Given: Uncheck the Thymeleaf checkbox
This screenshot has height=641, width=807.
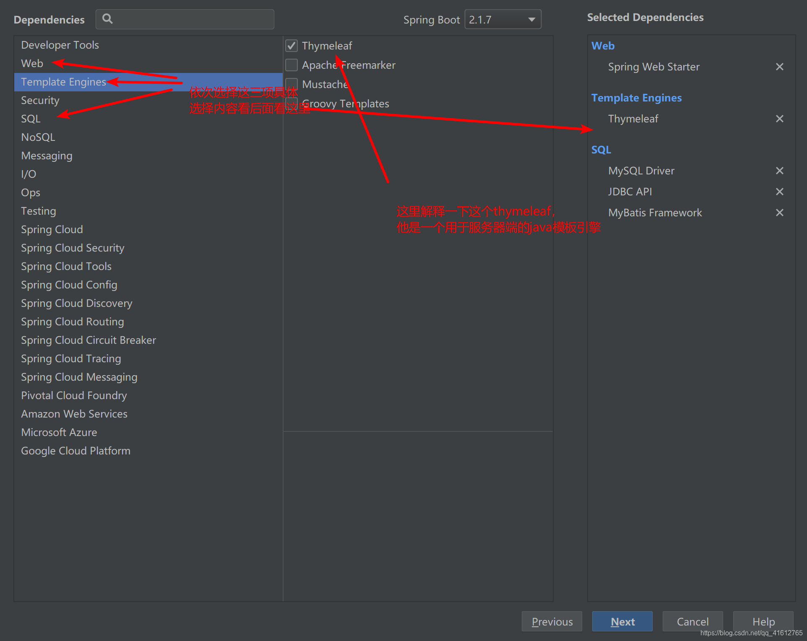Looking at the screenshot, I should 292,46.
